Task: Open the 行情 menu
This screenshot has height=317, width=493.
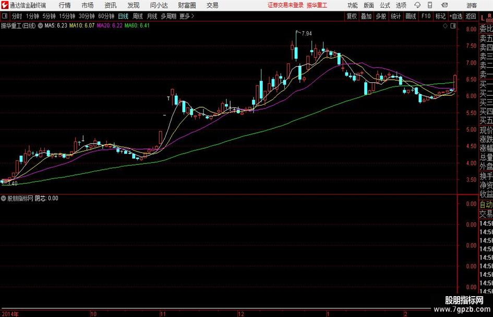Action: 65,5
